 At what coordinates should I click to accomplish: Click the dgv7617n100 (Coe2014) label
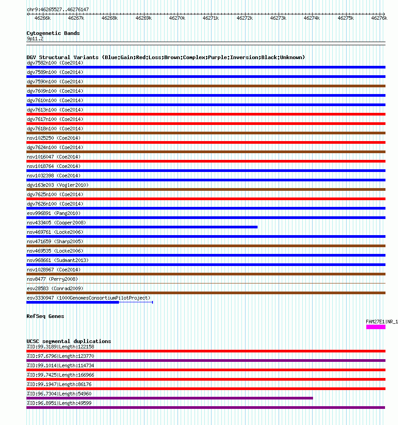point(55,119)
